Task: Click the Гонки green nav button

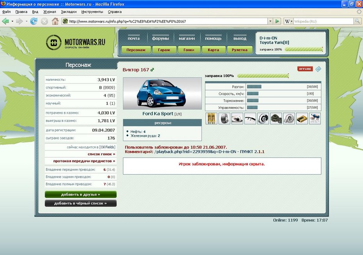Action: tap(189, 50)
